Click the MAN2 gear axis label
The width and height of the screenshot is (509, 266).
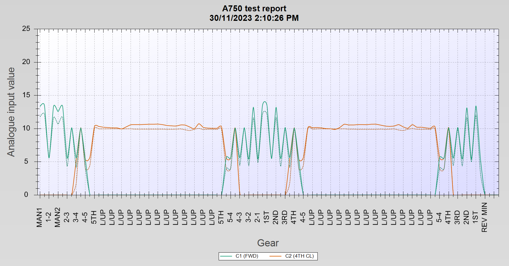click(x=58, y=218)
